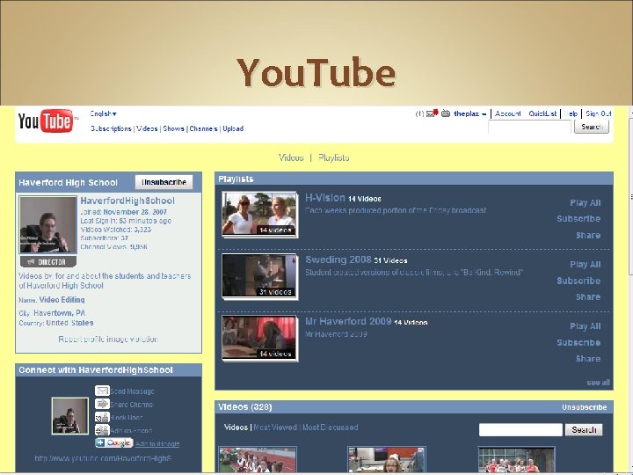Viewport: 633px width, 475px height.
Task: Click Unsubscribe button beside Haverford High School
Action: (164, 182)
